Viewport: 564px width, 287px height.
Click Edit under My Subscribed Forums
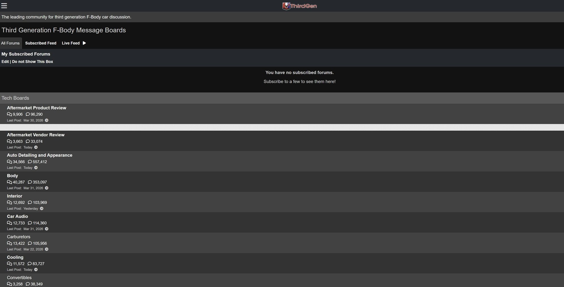click(5, 62)
